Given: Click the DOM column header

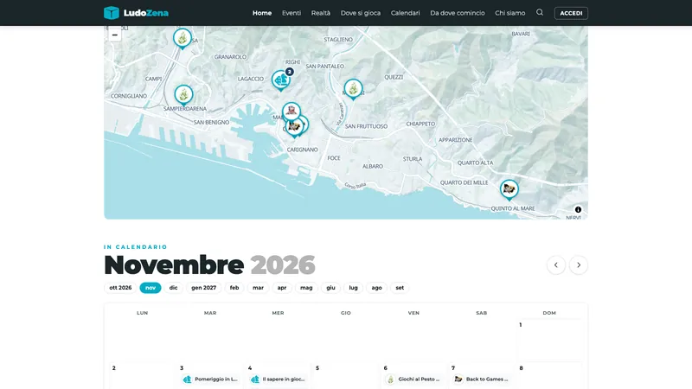Looking at the screenshot, I should [x=549, y=313].
